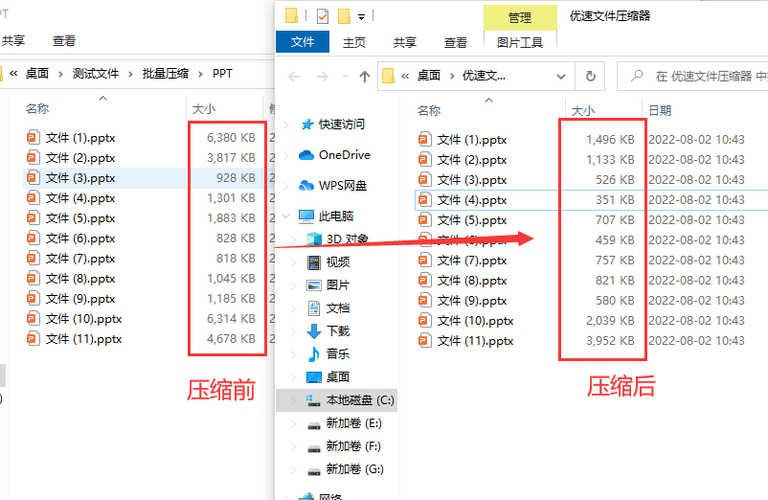The width and height of the screenshot is (768, 500).
Task: Select 此电脑 in navigation pane
Action: click(x=335, y=216)
